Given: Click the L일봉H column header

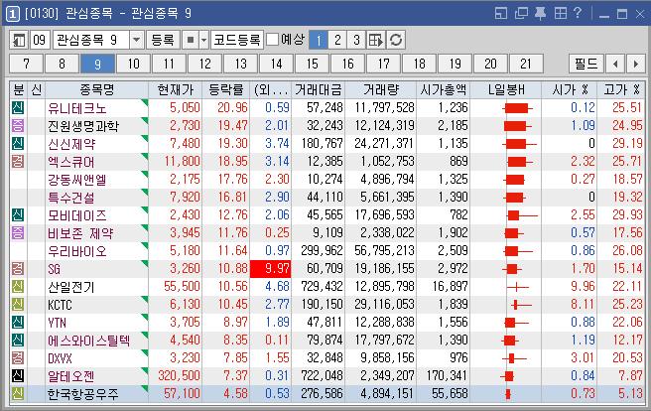Looking at the screenshot, I should [506, 89].
